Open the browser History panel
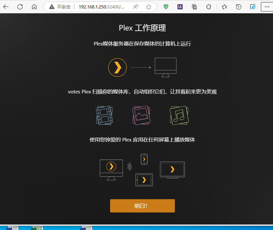273x230 pixels. pos(239,7)
